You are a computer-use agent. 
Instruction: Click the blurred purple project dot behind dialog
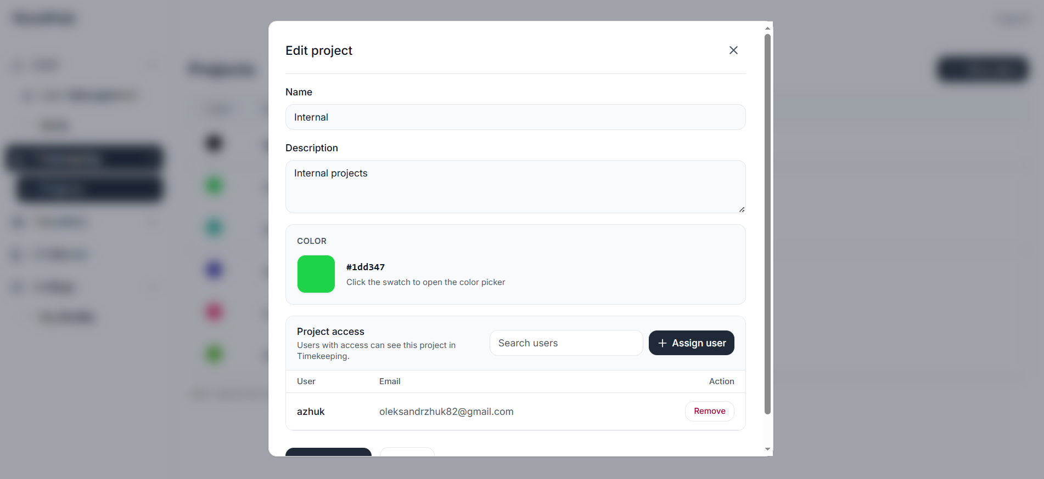pos(214,270)
